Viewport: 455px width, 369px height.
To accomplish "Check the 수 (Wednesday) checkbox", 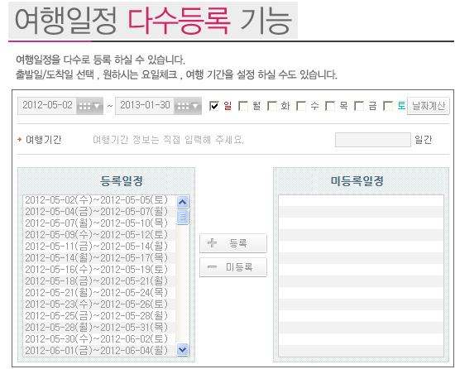I will click(301, 106).
